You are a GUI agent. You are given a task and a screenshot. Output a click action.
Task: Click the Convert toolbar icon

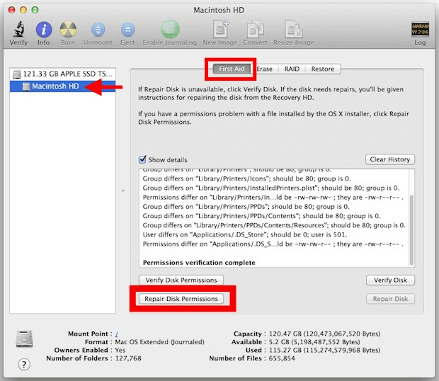(255, 29)
